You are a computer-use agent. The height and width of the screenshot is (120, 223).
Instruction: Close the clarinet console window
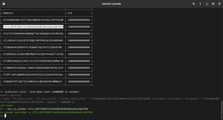click(x=219, y=4)
